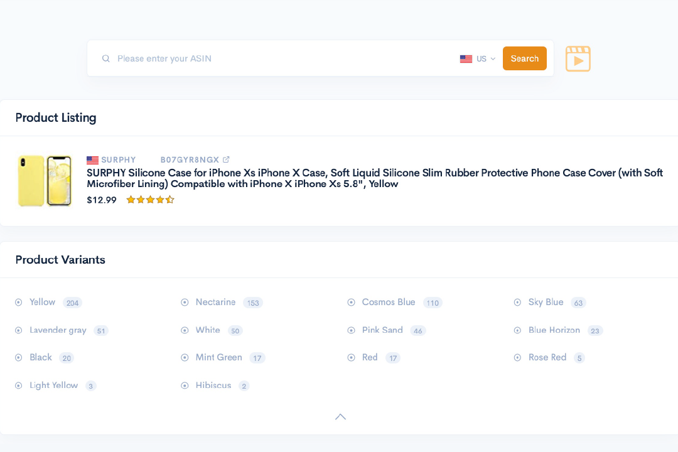Viewport: 678px width, 452px height.
Task: Click the 2 count badge beside Hibiscus
Action: coord(244,386)
